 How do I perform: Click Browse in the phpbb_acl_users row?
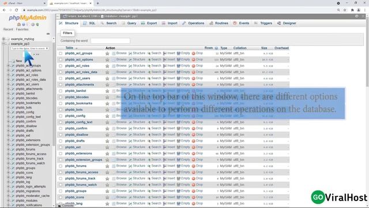[119, 79]
